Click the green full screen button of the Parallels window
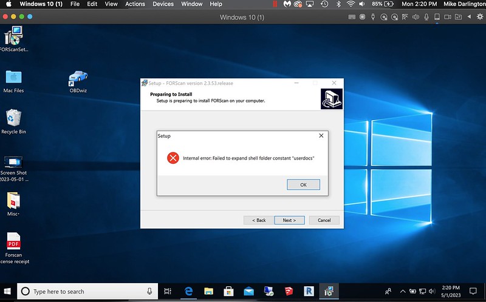Image resolution: width=486 pixels, height=302 pixels. [22, 17]
